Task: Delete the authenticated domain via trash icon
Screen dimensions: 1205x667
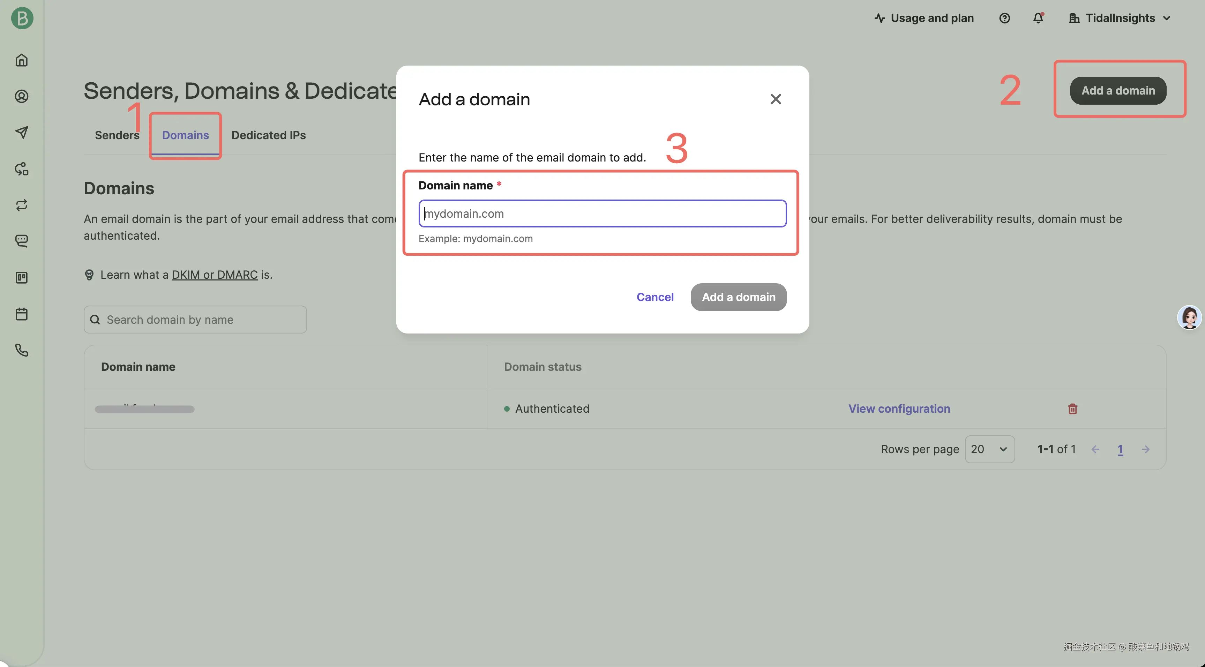Action: click(x=1073, y=409)
